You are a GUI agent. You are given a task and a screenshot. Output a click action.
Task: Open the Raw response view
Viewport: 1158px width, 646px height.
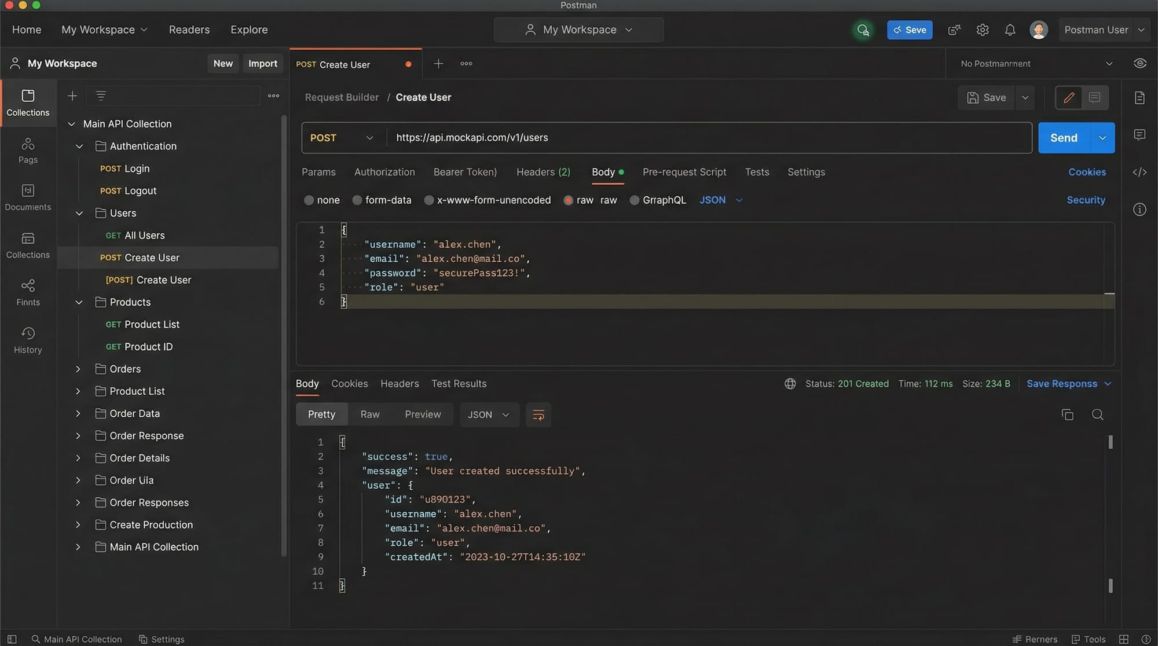coord(369,414)
